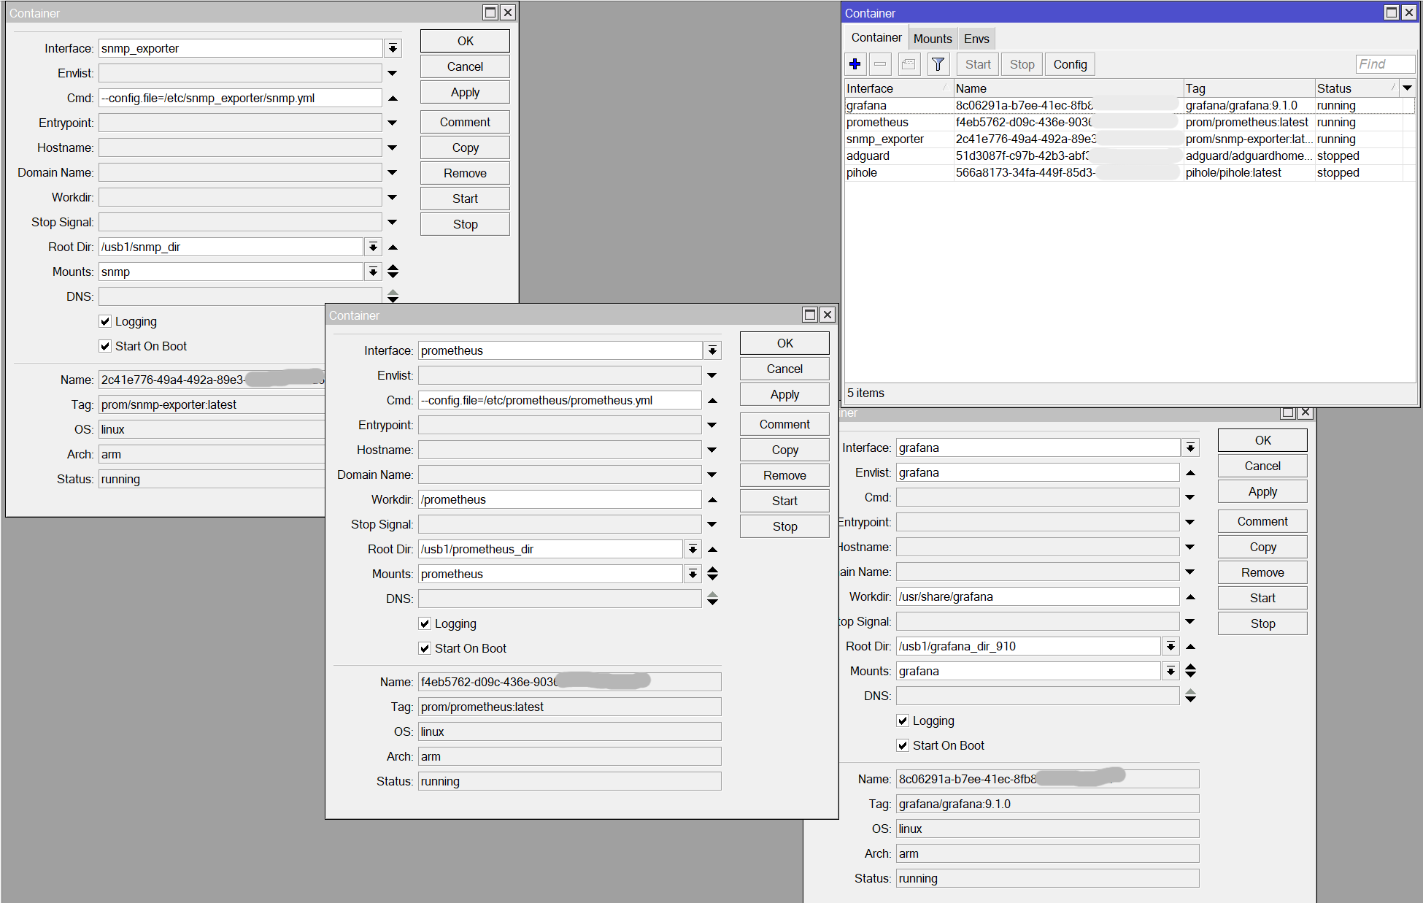Image resolution: width=1423 pixels, height=903 pixels.
Task: Click the Find search field
Action: 1384,64
